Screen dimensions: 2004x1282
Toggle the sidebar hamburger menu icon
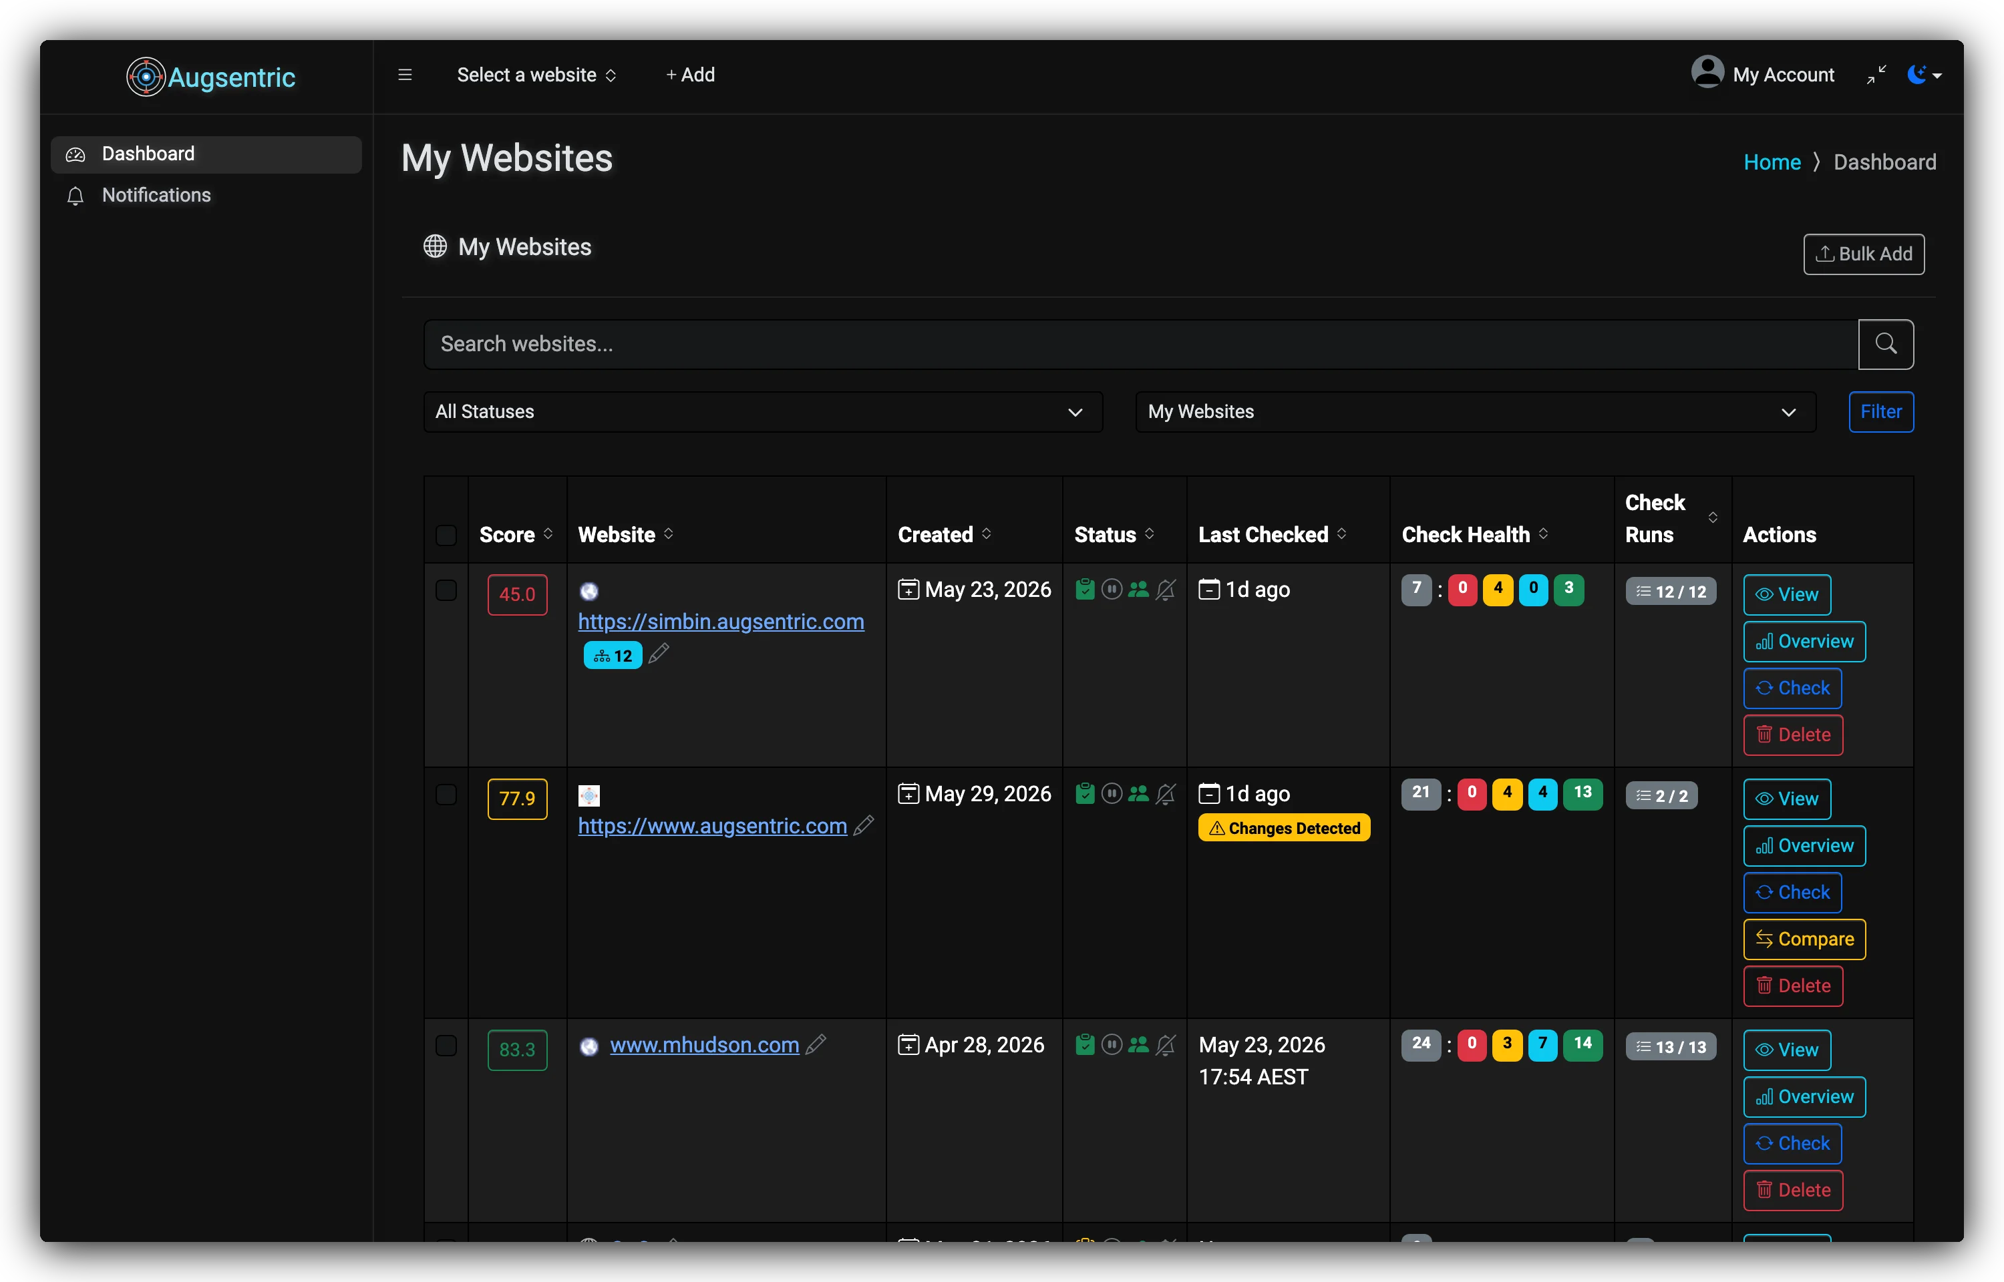pos(405,75)
